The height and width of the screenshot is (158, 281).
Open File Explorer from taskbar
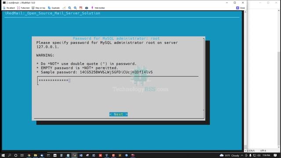35,155
